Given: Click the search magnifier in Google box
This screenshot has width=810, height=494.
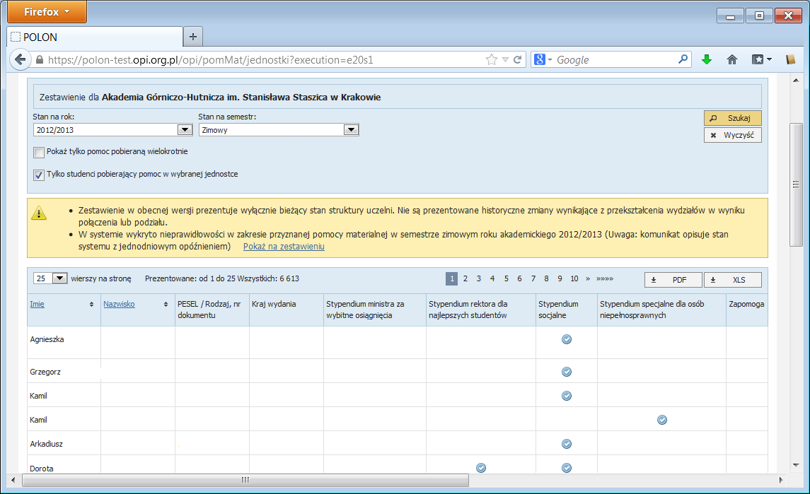Looking at the screenshot, I should click(x=683, y=59).
